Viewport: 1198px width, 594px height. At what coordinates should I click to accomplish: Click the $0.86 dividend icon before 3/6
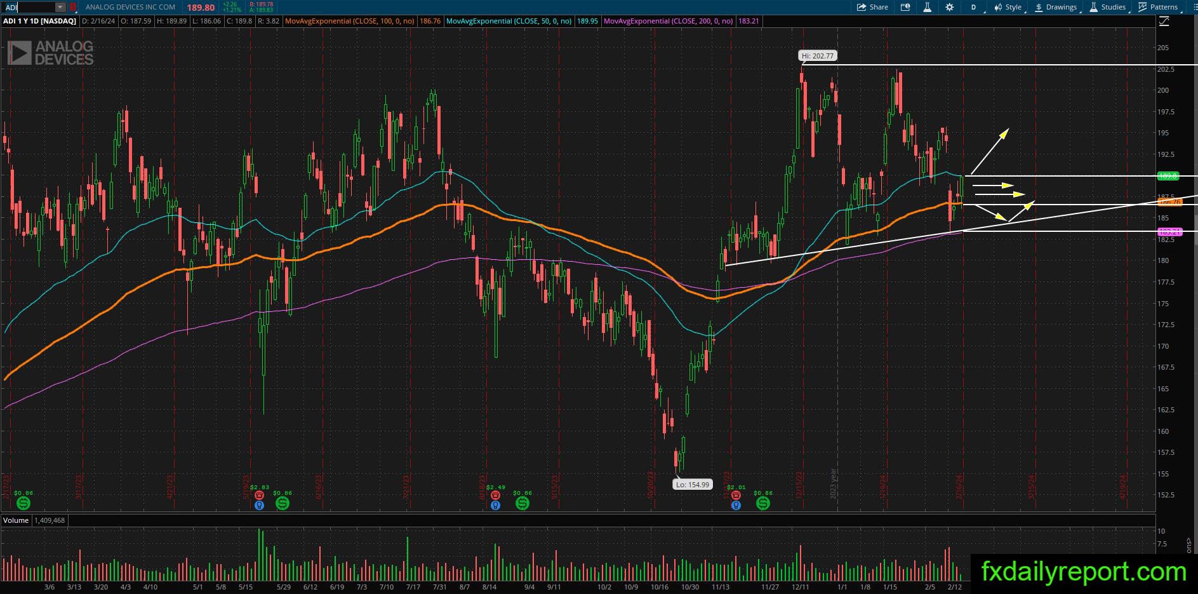pyautogui.click(x=23, y=503)
